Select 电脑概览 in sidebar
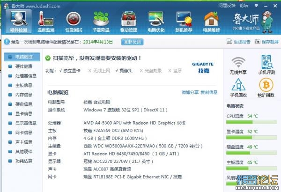This screenshot has width=281, height=192. pos(22,57)
